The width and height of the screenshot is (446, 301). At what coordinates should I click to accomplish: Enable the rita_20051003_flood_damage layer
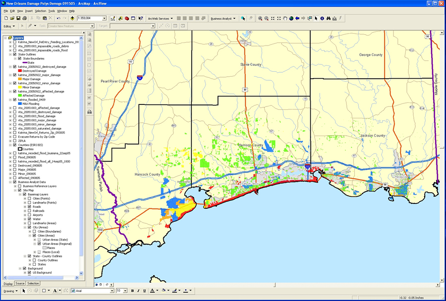[x=15, y=116]
